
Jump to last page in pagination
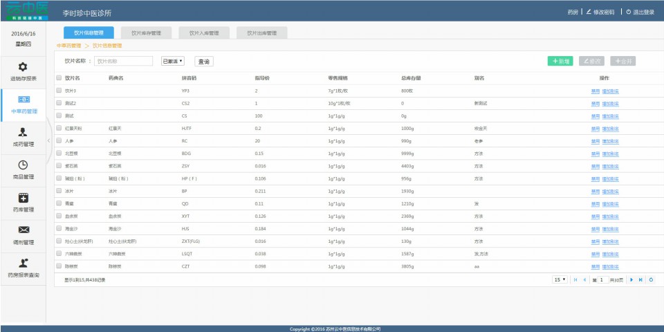pyautogui.click(x=640, y=279)
